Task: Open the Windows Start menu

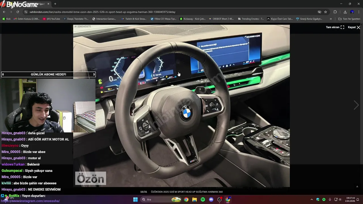Action: [135, 199]
